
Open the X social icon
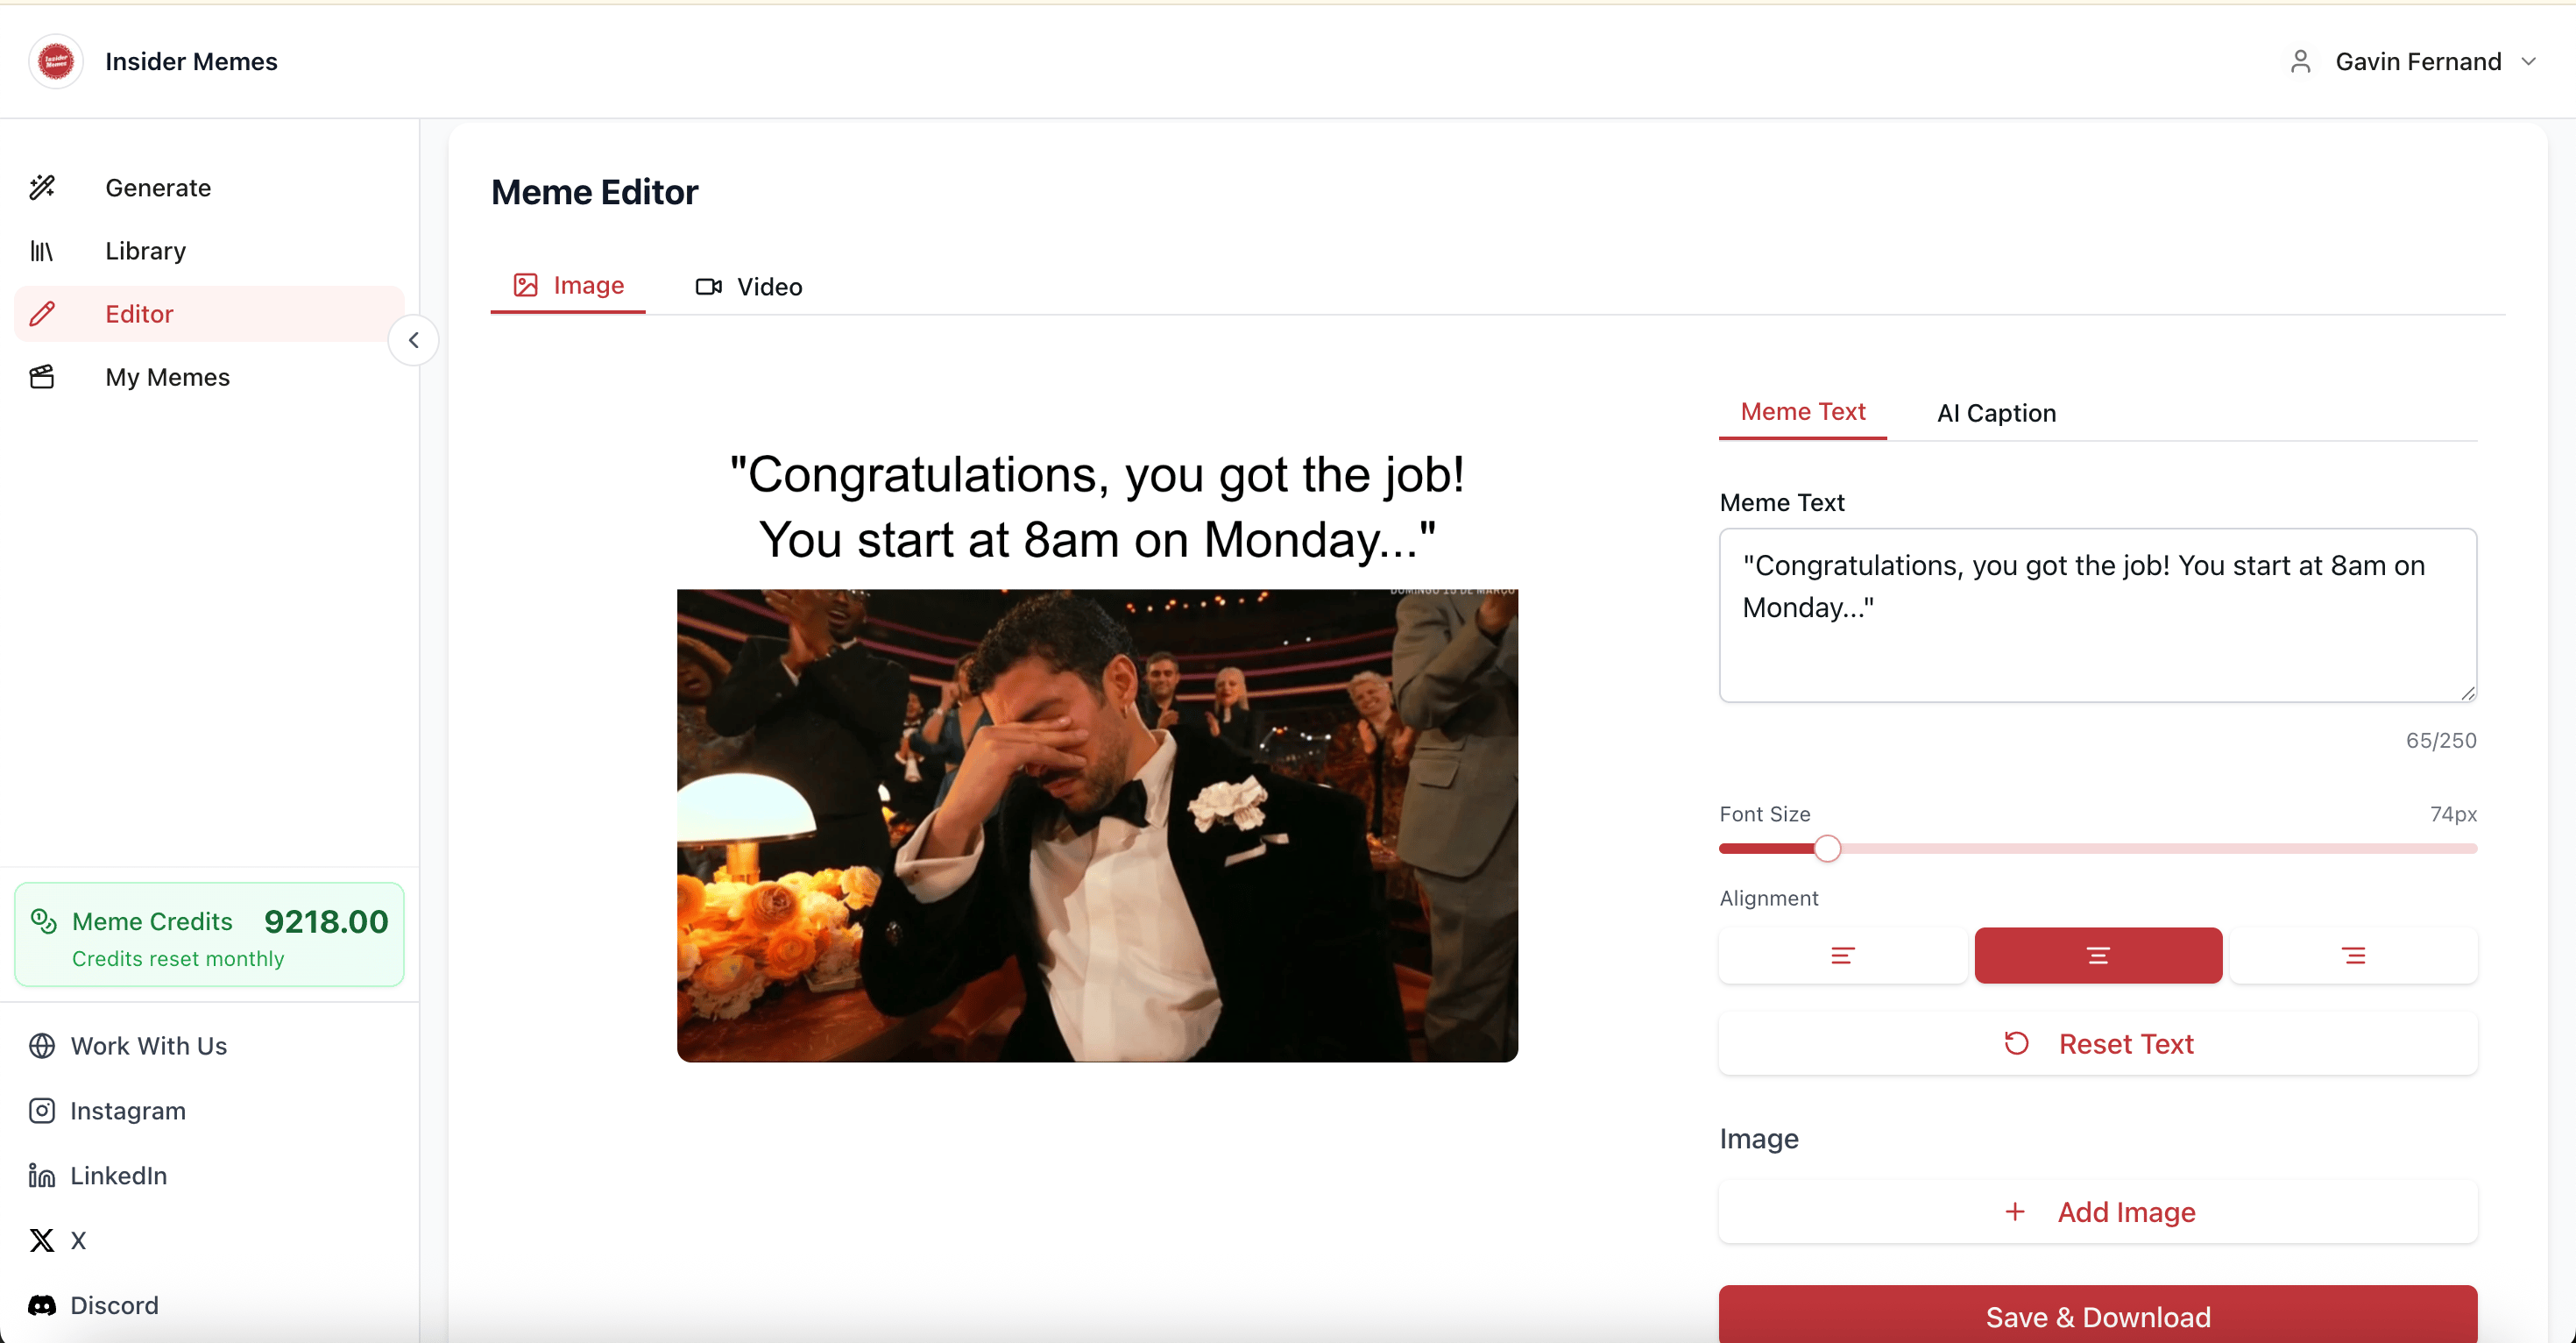coord(42,1241)
